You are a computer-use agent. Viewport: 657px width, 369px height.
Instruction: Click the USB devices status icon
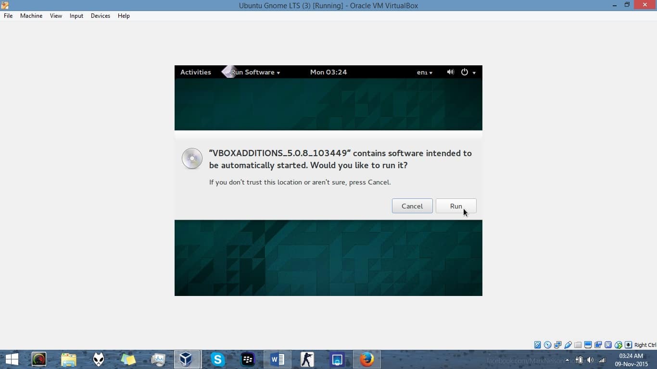pos(568,345)
